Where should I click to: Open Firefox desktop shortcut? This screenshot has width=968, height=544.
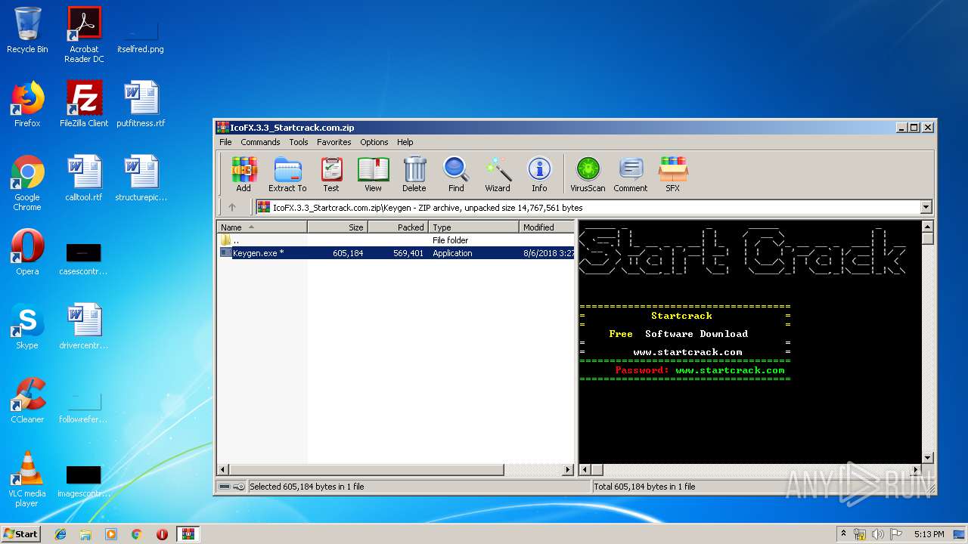click(x=27, y=104)
